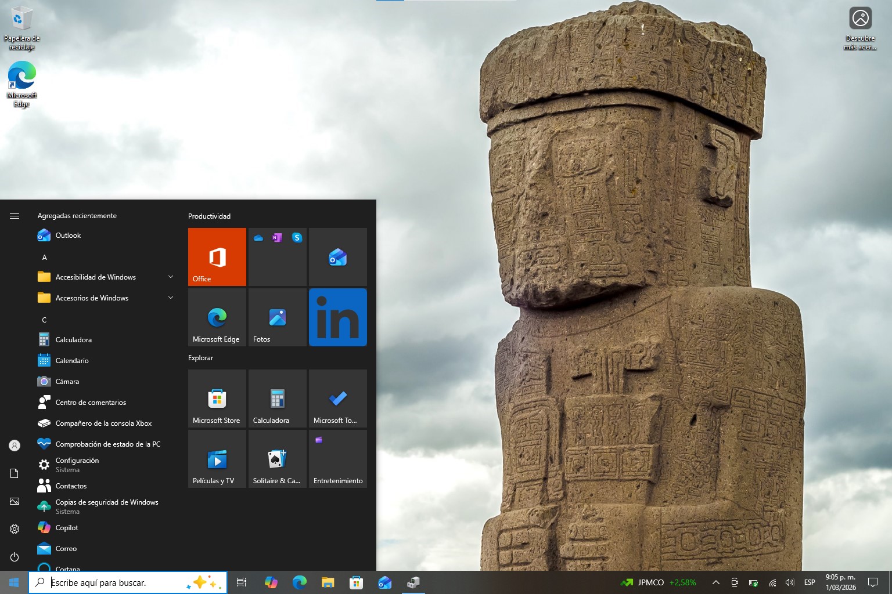The image size is (892, 594).
Task: Open Copilot from the taskbar
Action: point(271,582)
